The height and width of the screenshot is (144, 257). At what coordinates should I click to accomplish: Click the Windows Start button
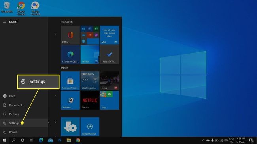pyautogui.click(x=4, y=140)
